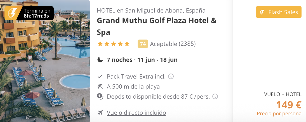
Task: Open Pack Travel Extra info icon
Action: [x=171, y=76]
